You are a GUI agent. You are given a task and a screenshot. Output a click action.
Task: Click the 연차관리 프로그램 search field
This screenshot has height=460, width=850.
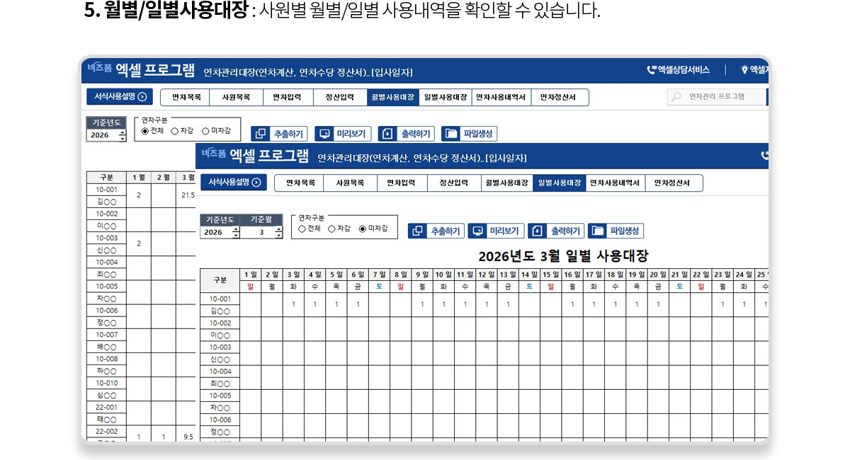pos(718,97)
